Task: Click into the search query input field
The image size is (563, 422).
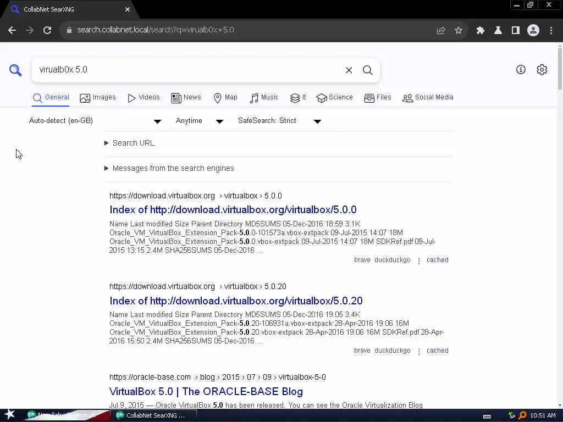Action: (x=187, y=70)
